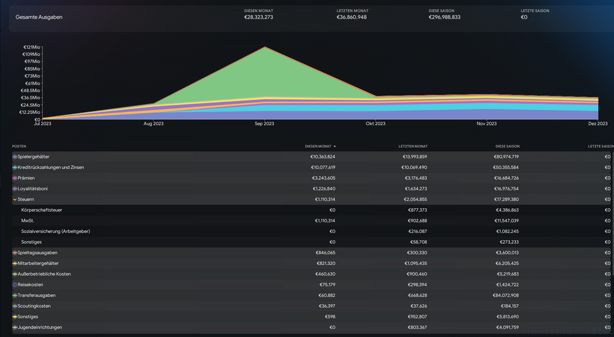Image resolution: width=614 pixels, height=337 pixels.
Task: Click the Kreditrückzahlungen und Zinsen marker icon
Action: tap(15, 167)
